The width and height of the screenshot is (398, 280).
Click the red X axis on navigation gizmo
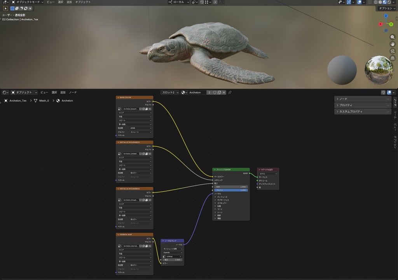[x=380, y=24]
